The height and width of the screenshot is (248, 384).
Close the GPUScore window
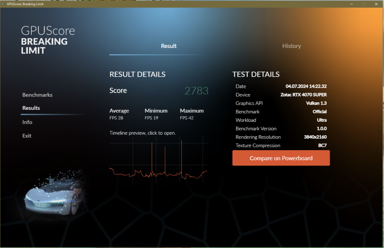tap(376, 4)
